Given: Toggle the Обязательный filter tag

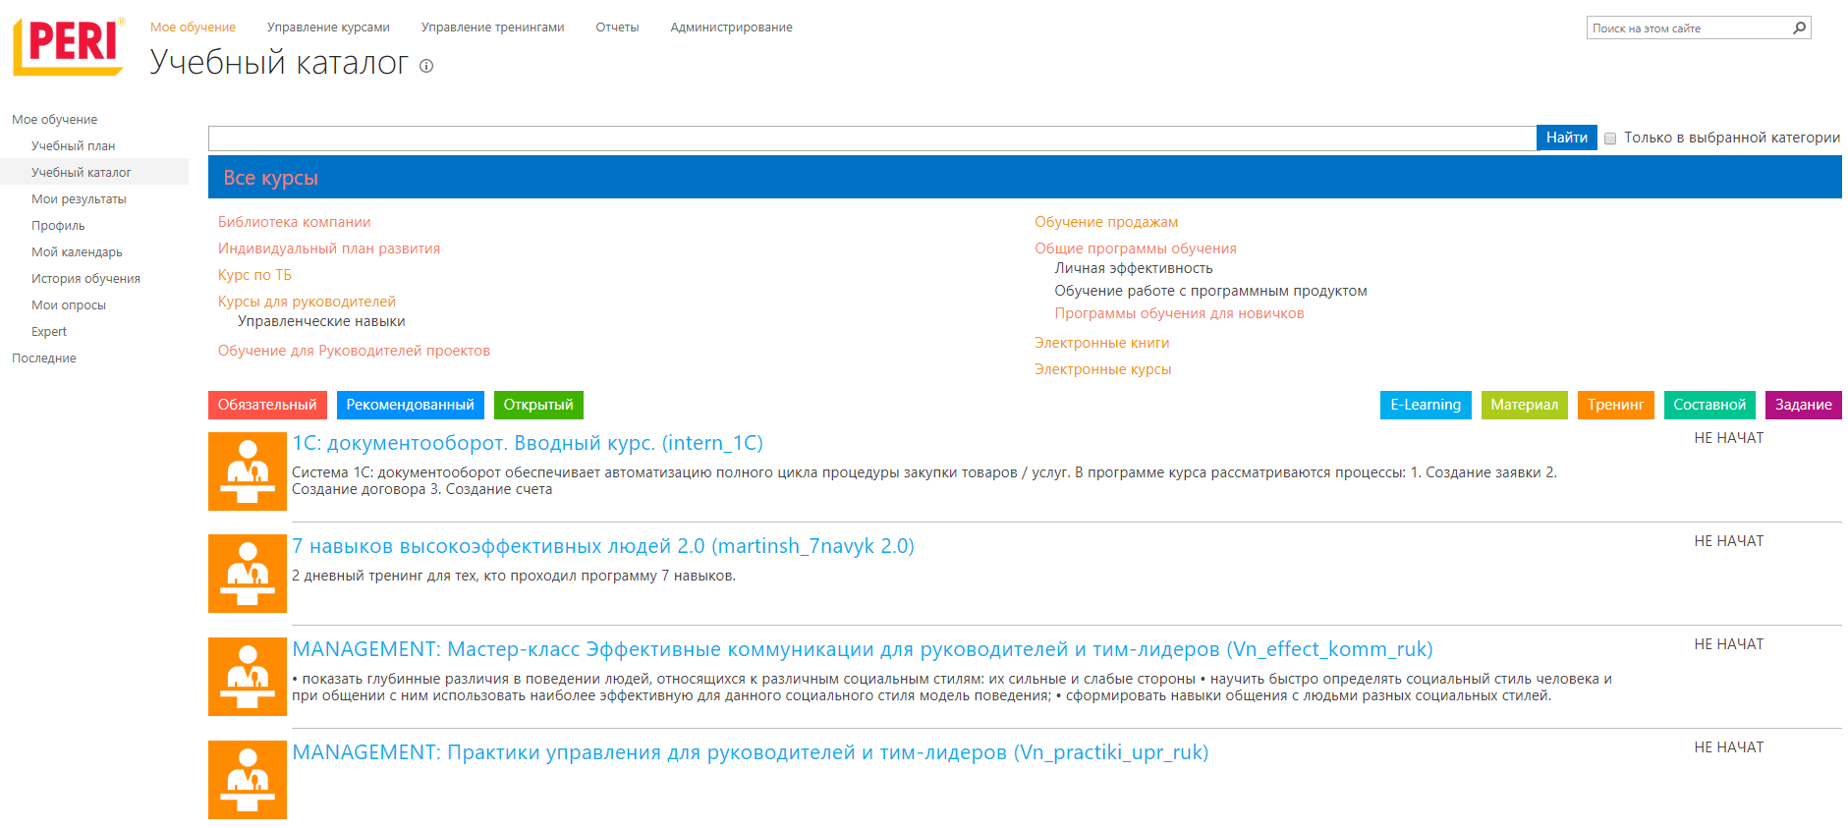Looking at the screenshot, I should 267,405.
